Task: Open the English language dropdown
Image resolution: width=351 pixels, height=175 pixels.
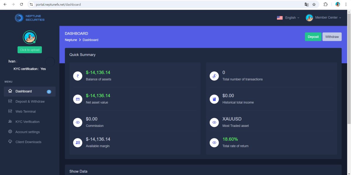Action: click(x=288, y=18)
